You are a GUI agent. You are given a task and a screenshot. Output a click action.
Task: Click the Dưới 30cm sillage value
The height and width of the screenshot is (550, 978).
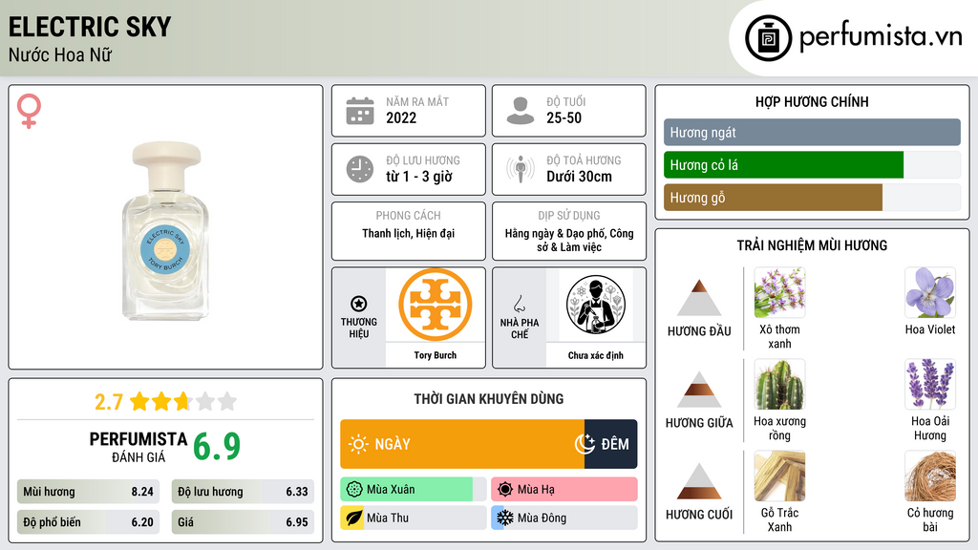pyautogui.click(x=580, y=177)
